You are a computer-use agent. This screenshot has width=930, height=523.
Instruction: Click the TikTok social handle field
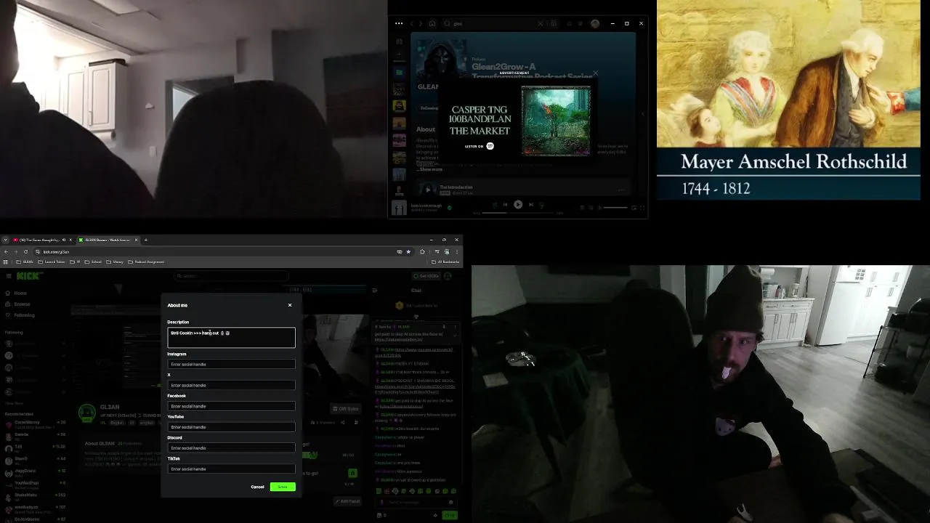tap(231, 469)
